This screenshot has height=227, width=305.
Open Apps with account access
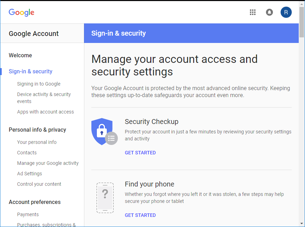click(46, 112)
